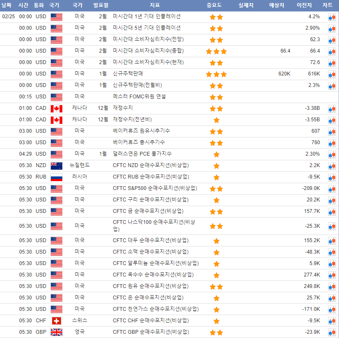The height and width of the screenshot is (338, 339).
Task: Click the 620K forecast value cell
Action: [x=284, y=74]
